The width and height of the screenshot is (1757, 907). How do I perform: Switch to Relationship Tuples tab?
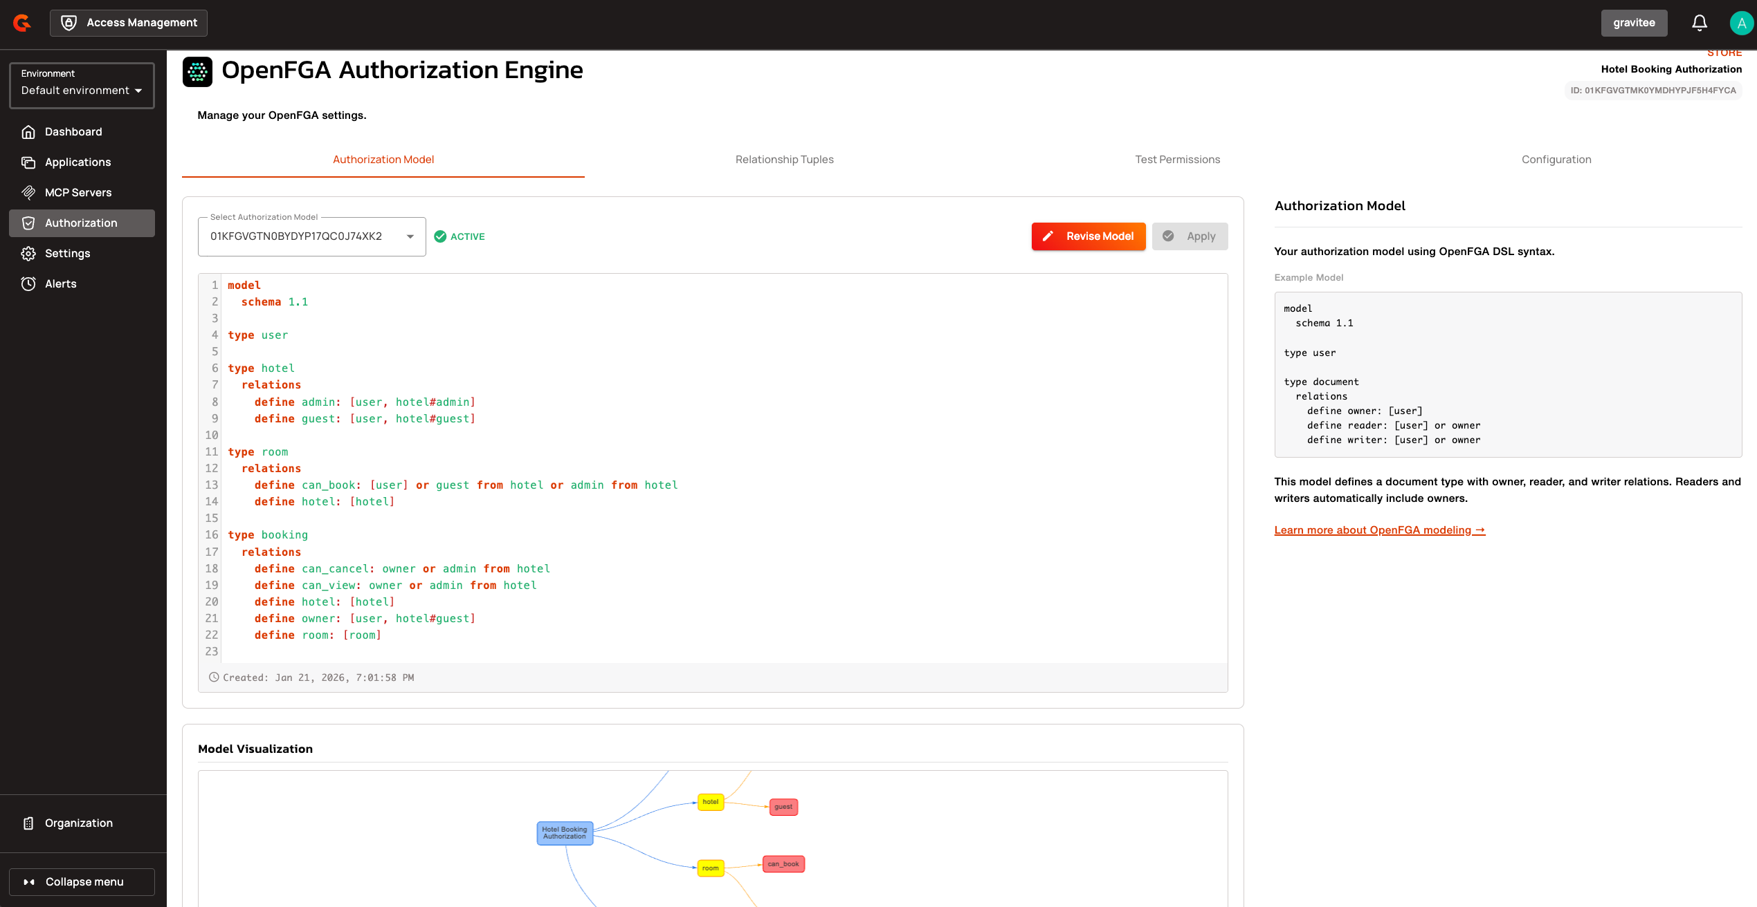click(x=784, y=160)
